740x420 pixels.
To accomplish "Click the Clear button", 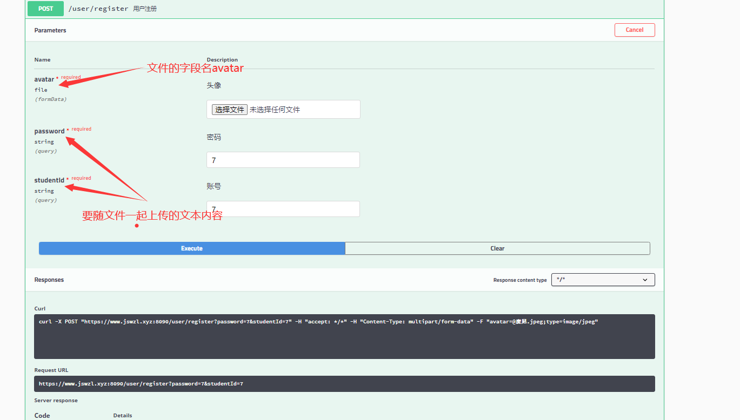I will [497, 248].
